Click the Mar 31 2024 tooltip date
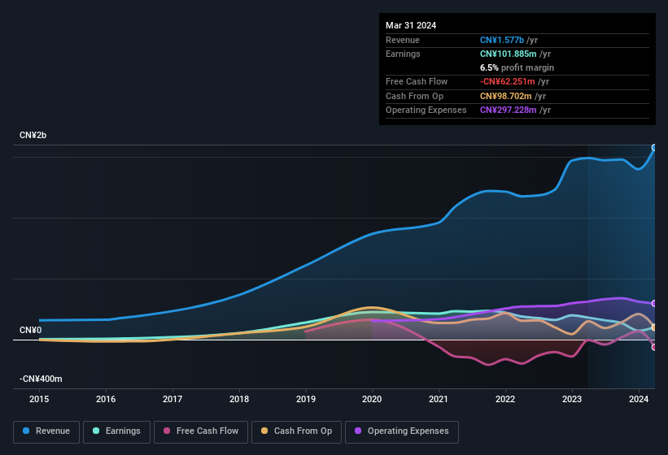The width and height of the screenshot is (668, 455). [411, 25]
